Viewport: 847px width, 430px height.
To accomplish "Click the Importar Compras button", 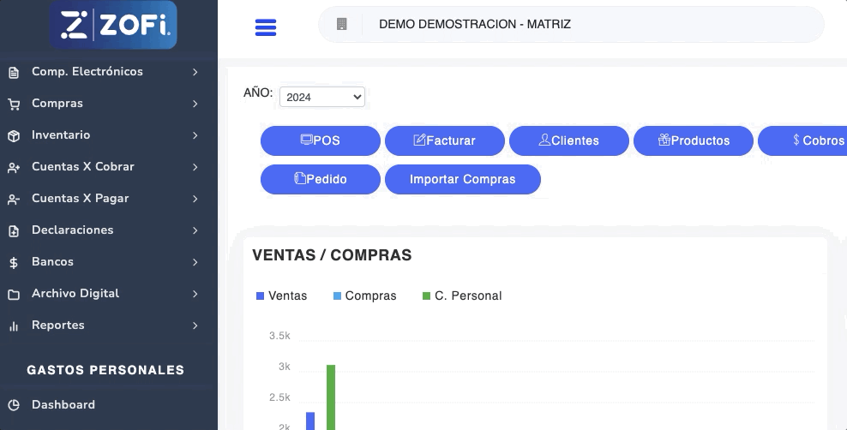I will click(462, 180).
